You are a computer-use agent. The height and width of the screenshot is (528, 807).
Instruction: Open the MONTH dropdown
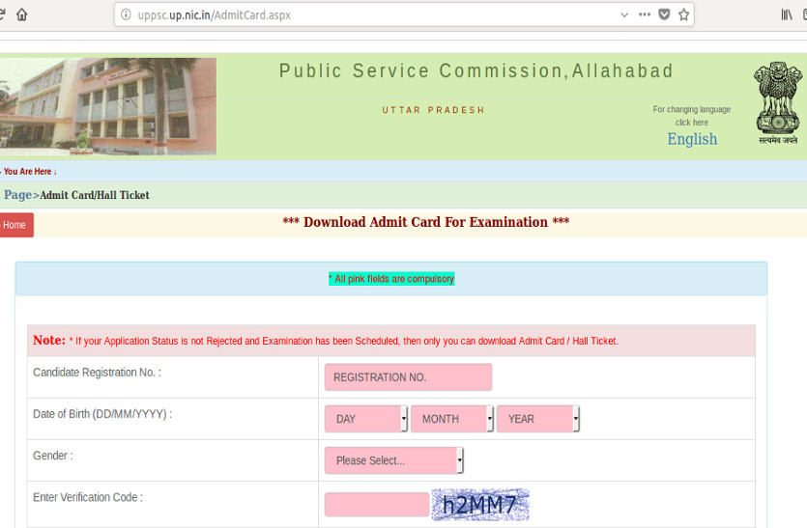452,419
